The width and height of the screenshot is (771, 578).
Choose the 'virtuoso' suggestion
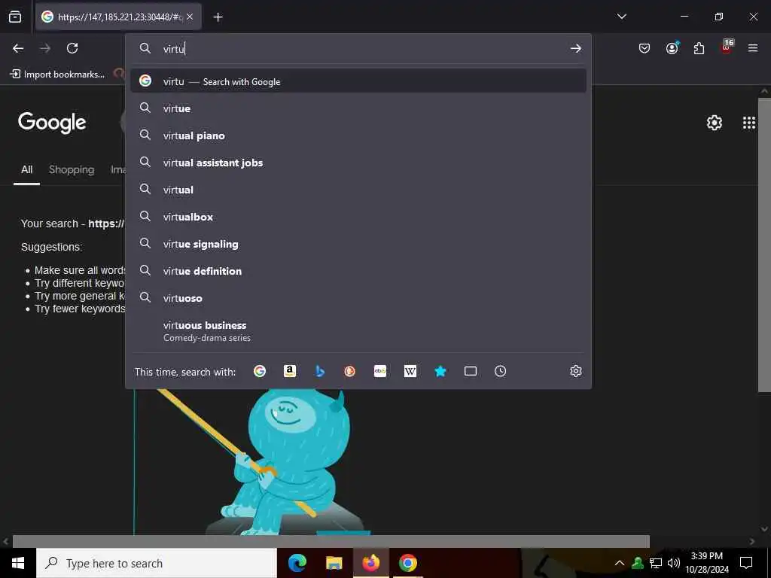(358, 298)
